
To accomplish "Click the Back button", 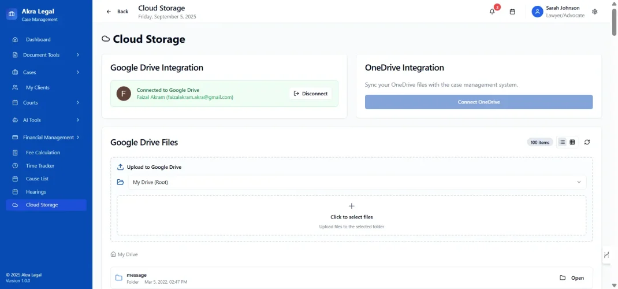I will [117, 12].
